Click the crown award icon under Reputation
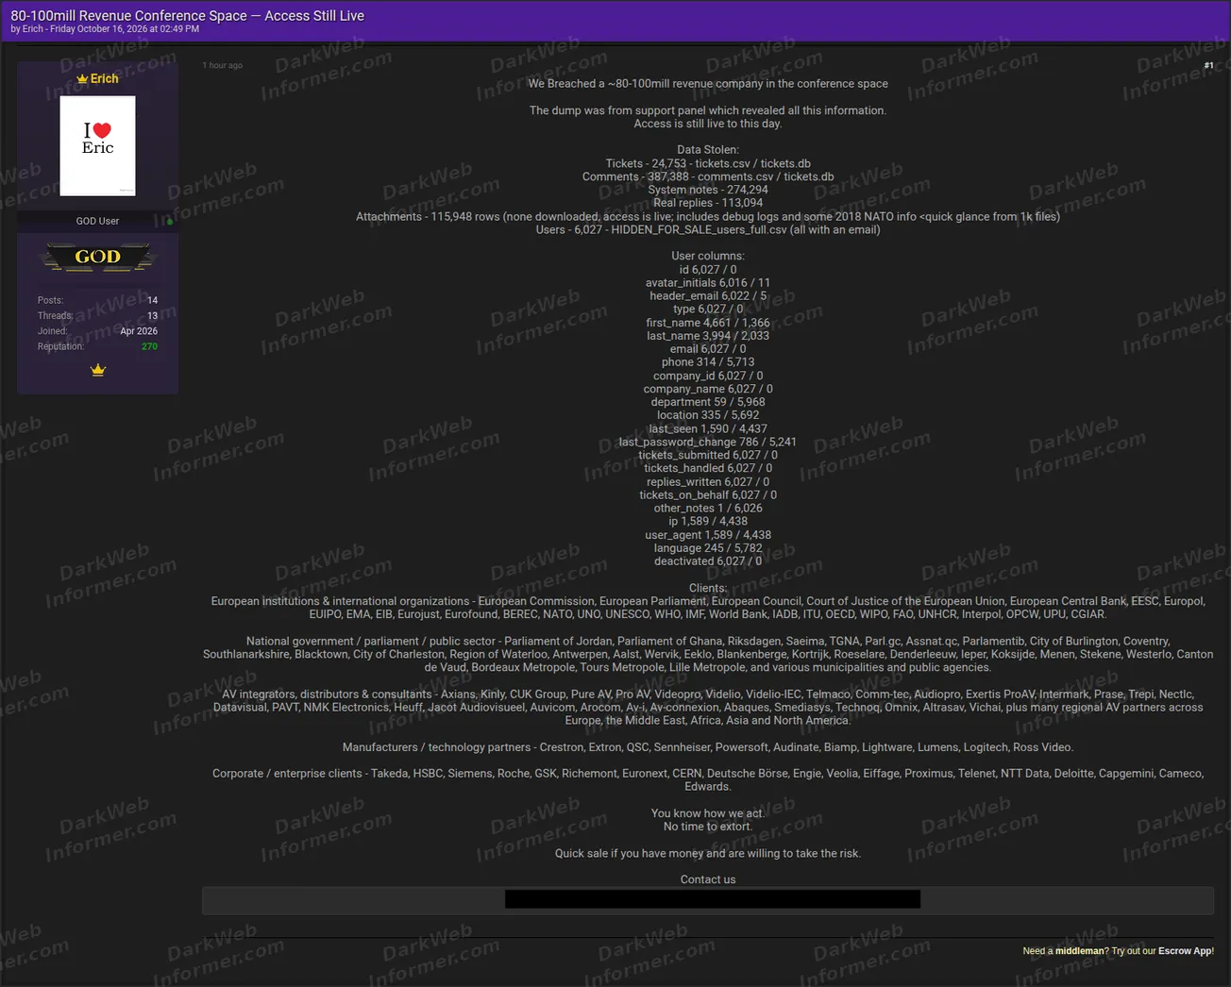Screen dimensions: 1231x987 pos(97,370)
